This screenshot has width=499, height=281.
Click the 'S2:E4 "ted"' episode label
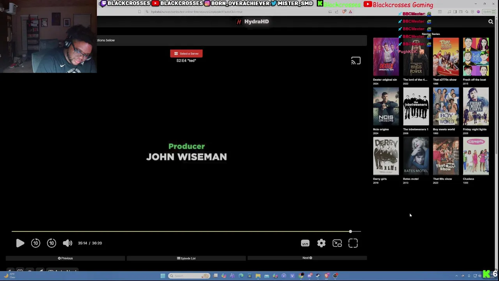tap(186, 60)
